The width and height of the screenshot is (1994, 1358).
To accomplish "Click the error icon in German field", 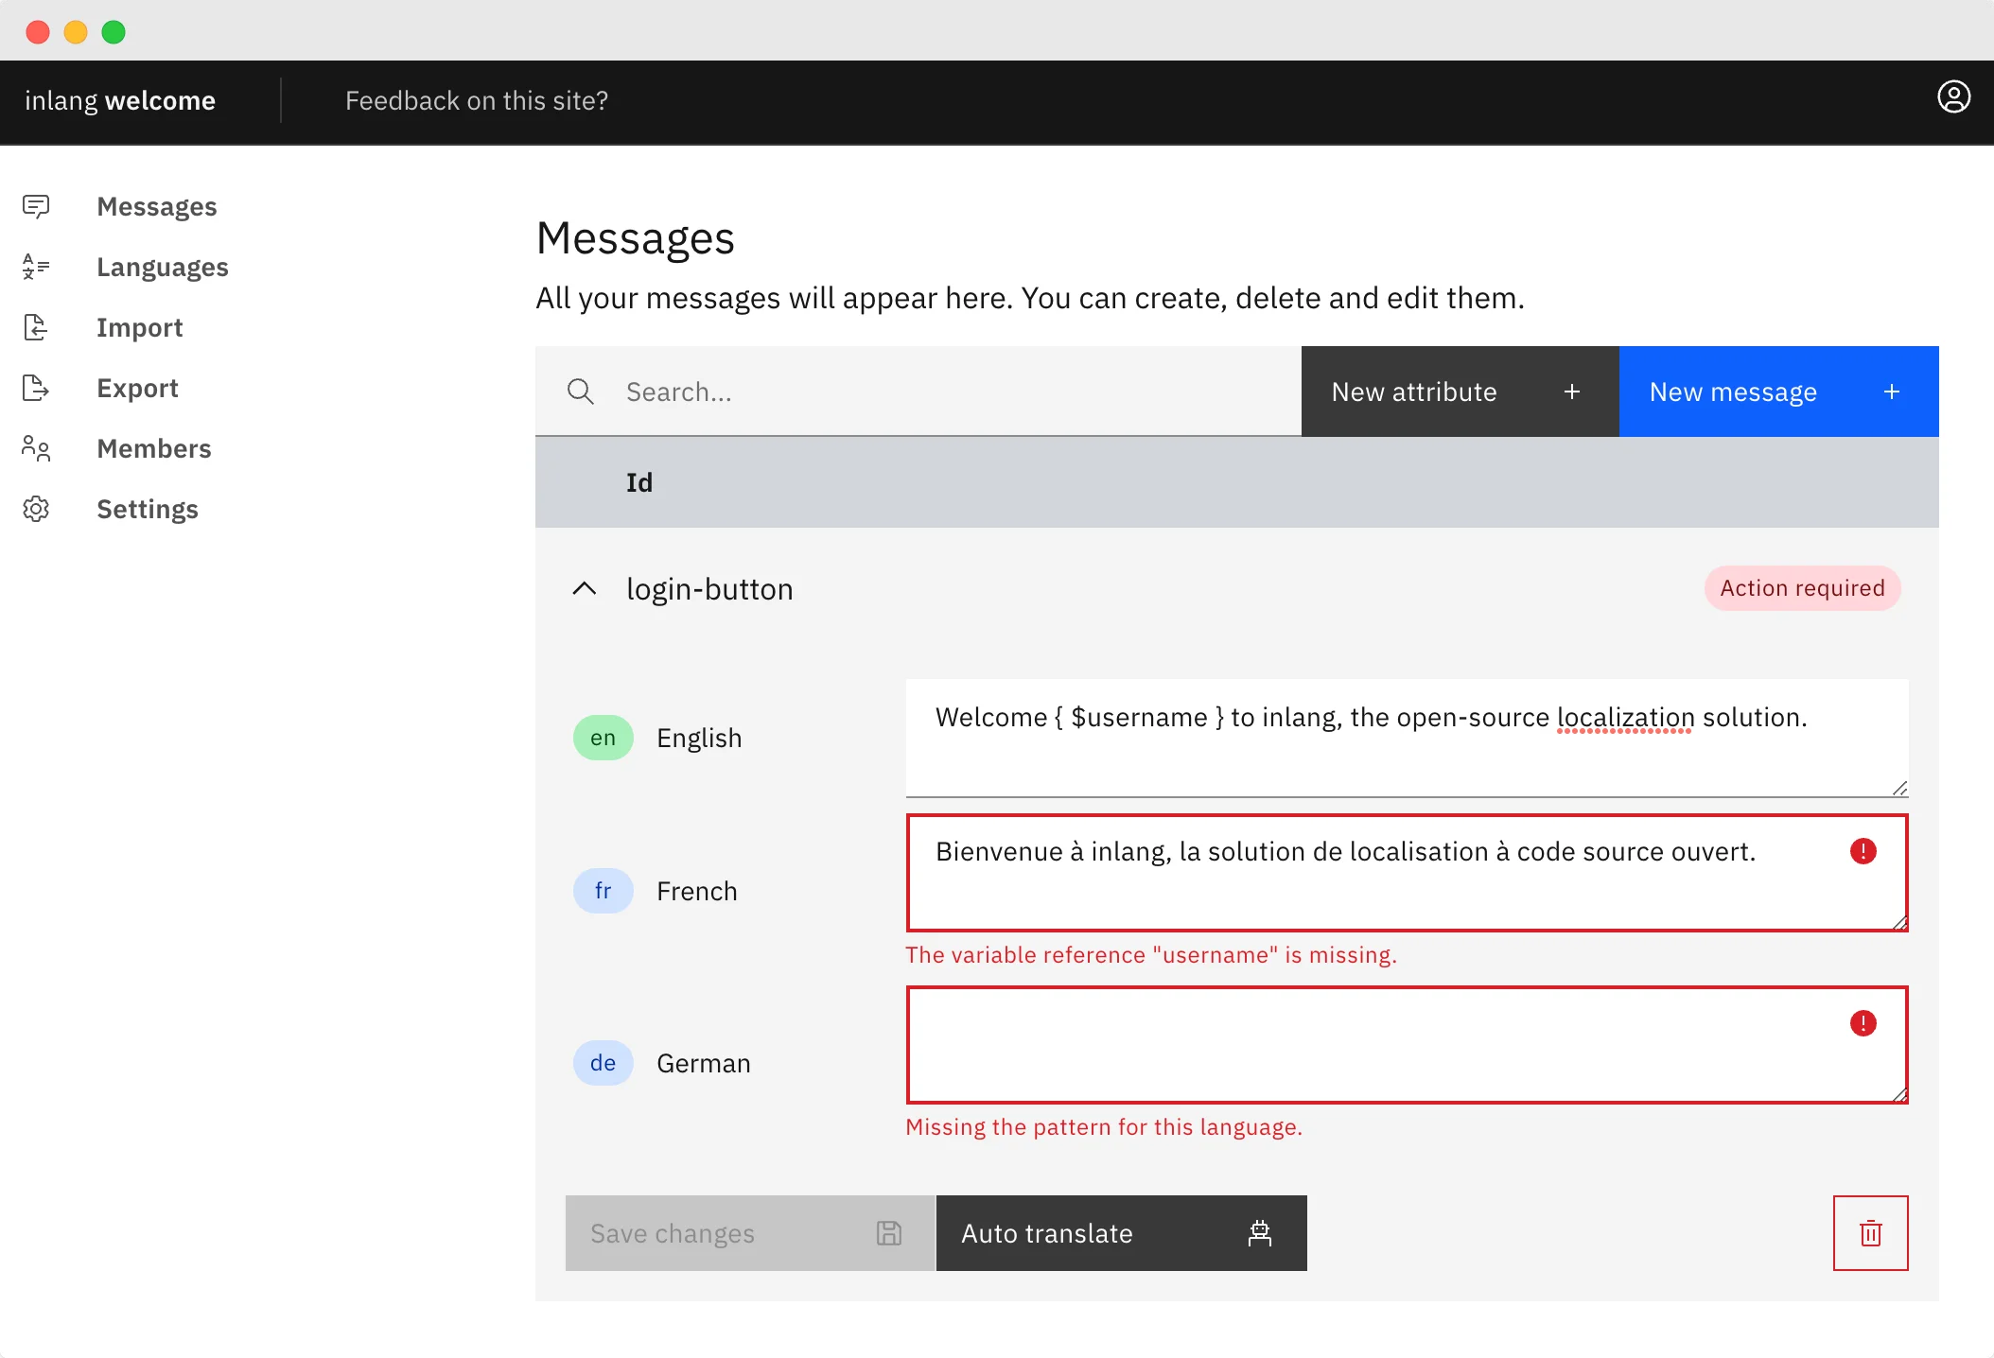I will [x=1863, y=1023].
